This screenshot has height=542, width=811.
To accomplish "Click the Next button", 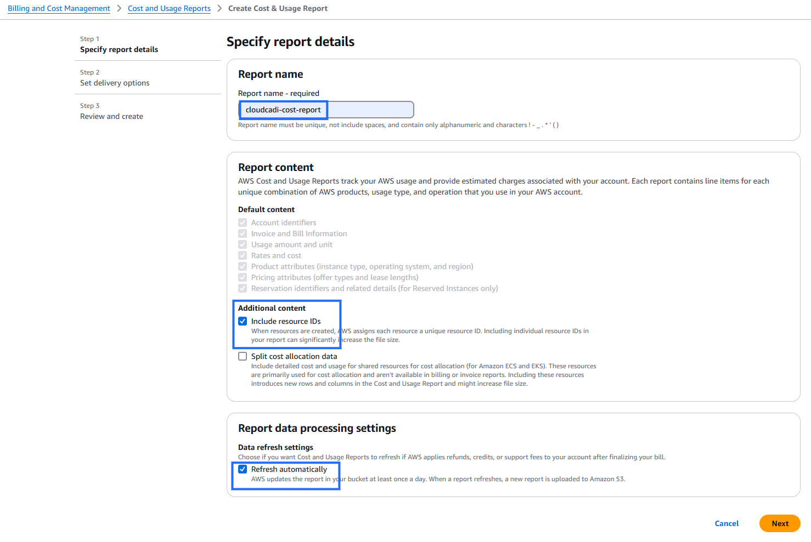I will click(780, 523).
